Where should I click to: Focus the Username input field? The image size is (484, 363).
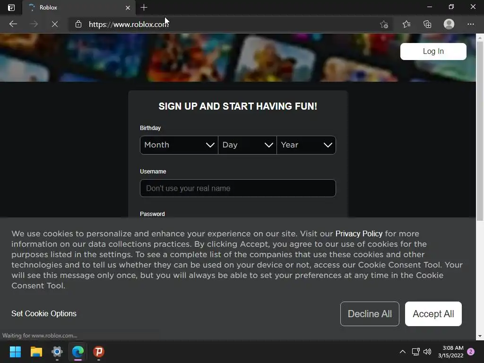pyautogui.click(x=238, y=188)
